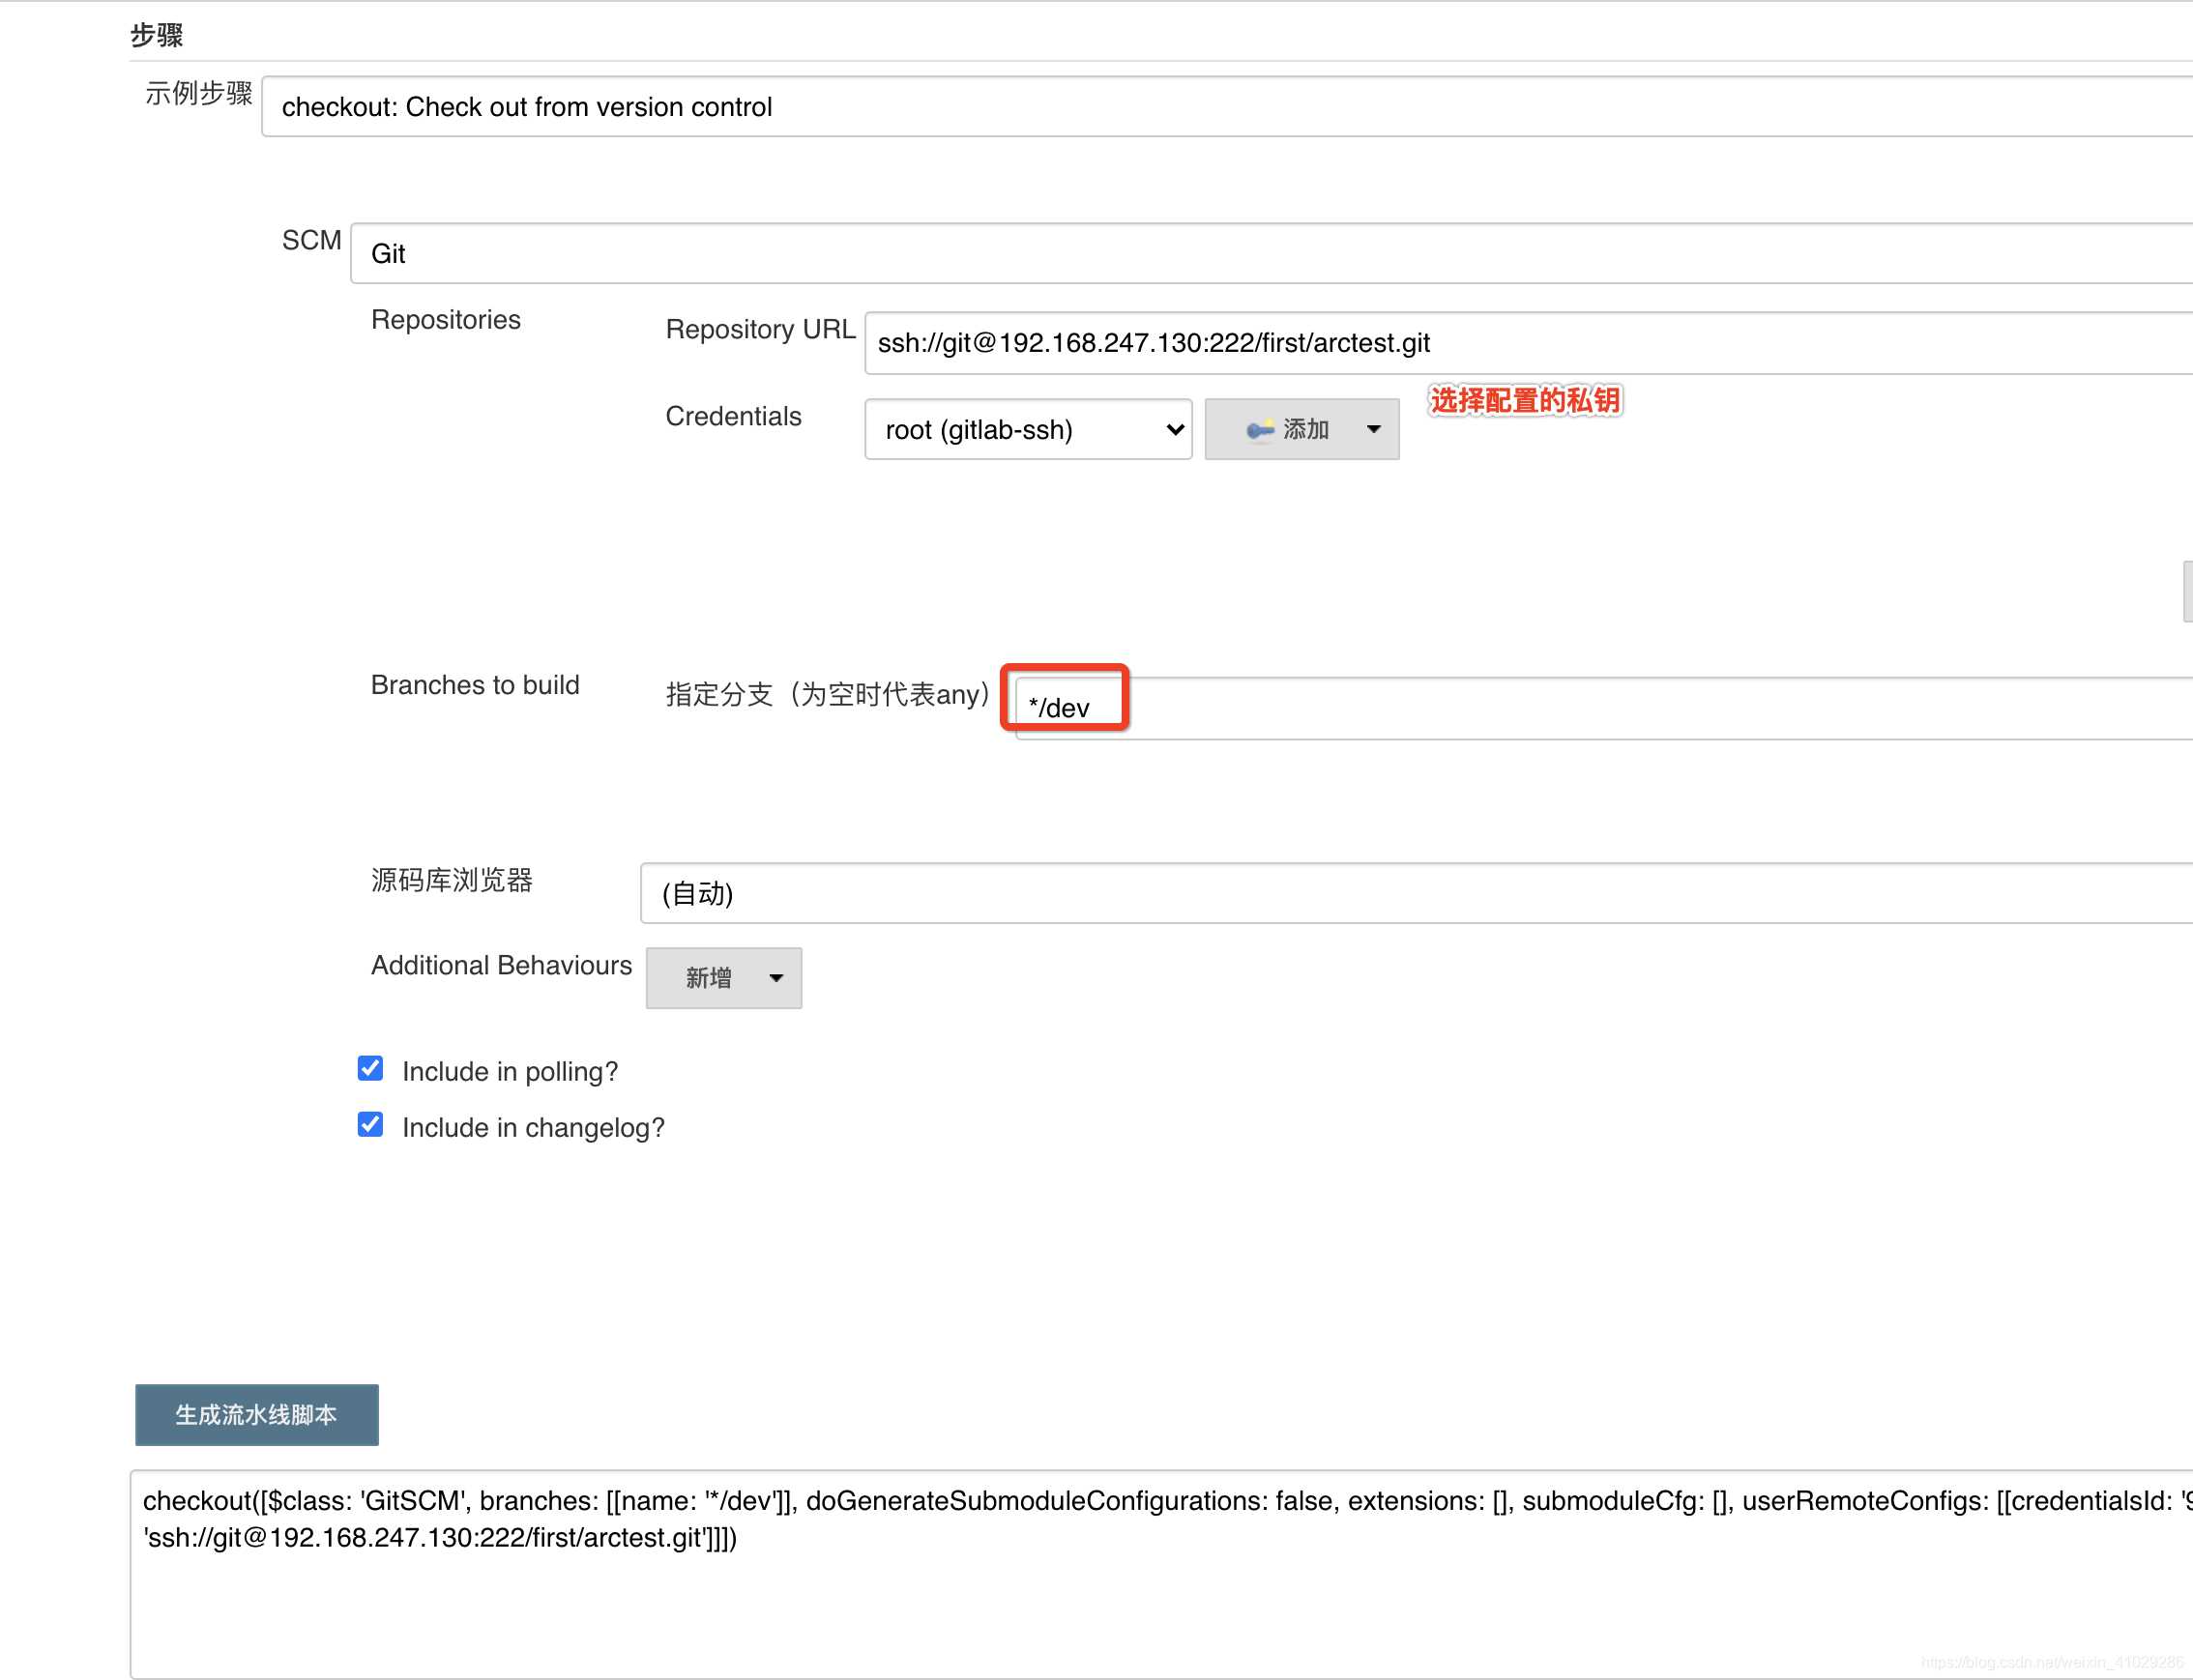
Task: Expand the 添加 button dropdown arrow
Action: tap(1374, 430)
